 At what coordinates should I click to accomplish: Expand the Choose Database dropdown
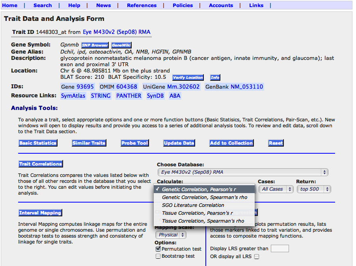pos(242,172)
